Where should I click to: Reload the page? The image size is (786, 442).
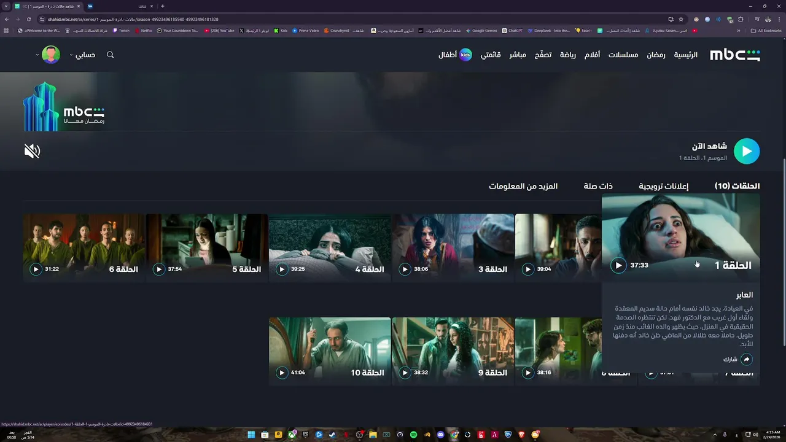click(x=28, y=19)
